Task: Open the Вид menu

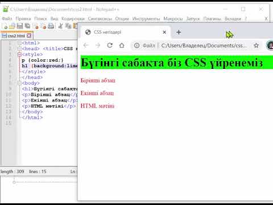Action: [x=54, y=19]
